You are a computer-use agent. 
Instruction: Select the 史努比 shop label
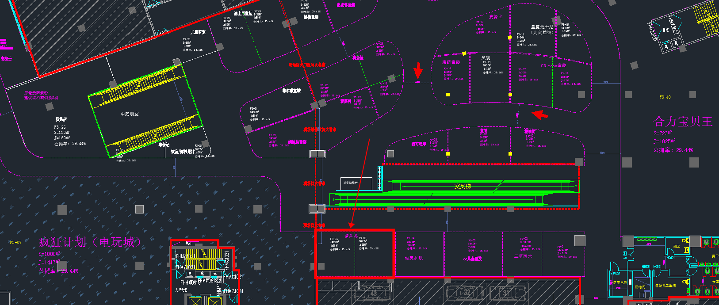[x=496, y=17]
